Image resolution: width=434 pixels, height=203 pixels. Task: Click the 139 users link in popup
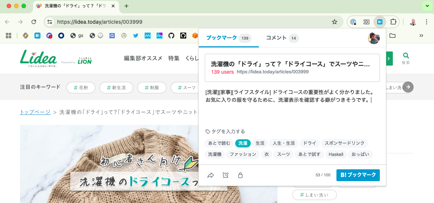pos(222,72)
